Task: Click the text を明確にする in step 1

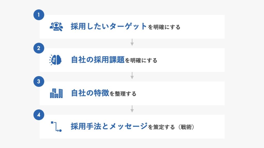Action: click(x=164, y=27)
